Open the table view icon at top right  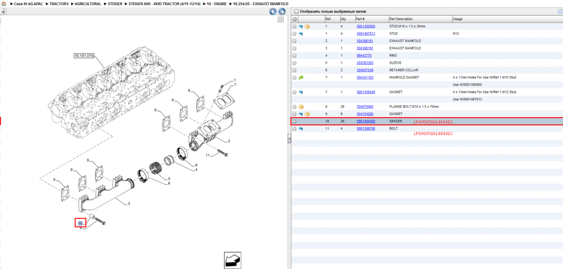tap(560, 11)
